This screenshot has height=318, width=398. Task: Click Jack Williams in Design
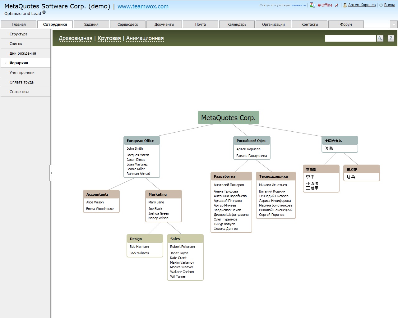[x=139, y=253]
